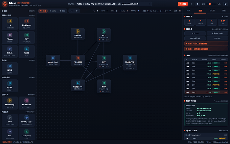This screenshot has width=230, height=144.
Task: Select row with user_id 2006
Action: [x=206, y=74]
